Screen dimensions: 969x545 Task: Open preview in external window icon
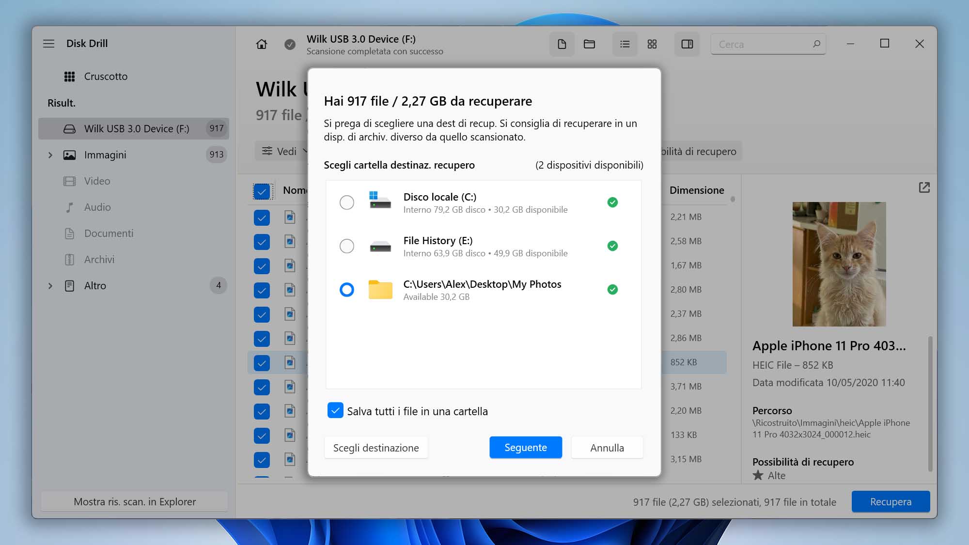pyautogui.click(x=924, y=187)
